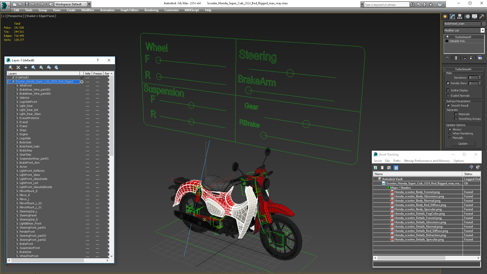
Task: Click the Status column header in Asset Tracking
Action: pyautogui.click(x=472, y=174)
